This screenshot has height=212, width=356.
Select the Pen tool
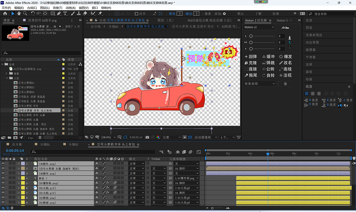pyautogui.click(x=59, y=14)
